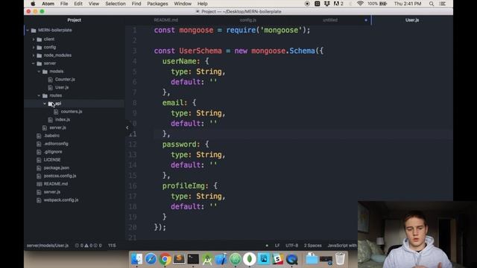The height and width of the screenshot is (268, 477).
Task: Switch to Atom via its Dock icon
Action: tap(236, 259)
